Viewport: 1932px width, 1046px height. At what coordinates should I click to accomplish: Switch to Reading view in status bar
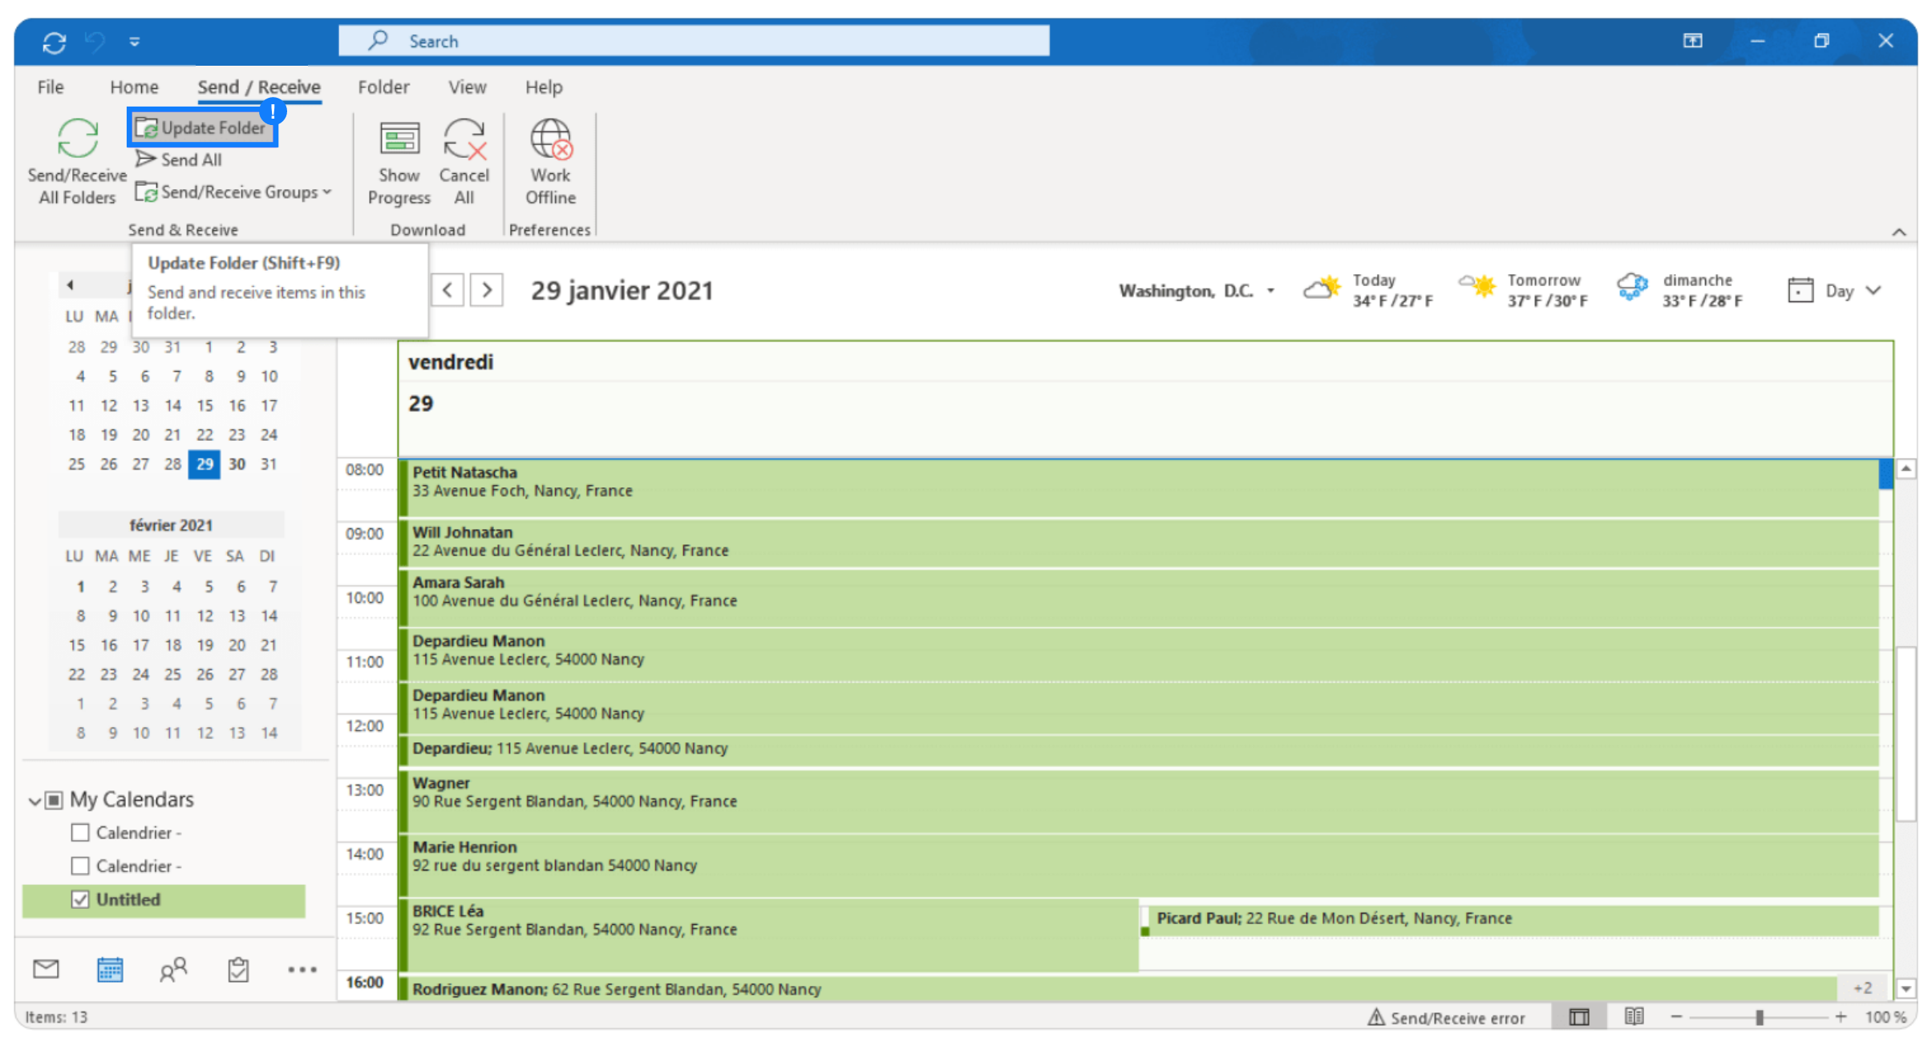(1634, 1016)
